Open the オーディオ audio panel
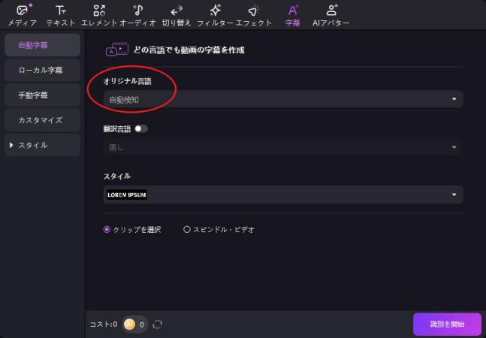The width and height of the screenshot is (486, 338). [x=138, y=14]
